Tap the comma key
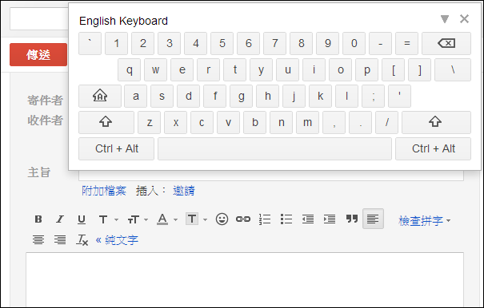 334,122
